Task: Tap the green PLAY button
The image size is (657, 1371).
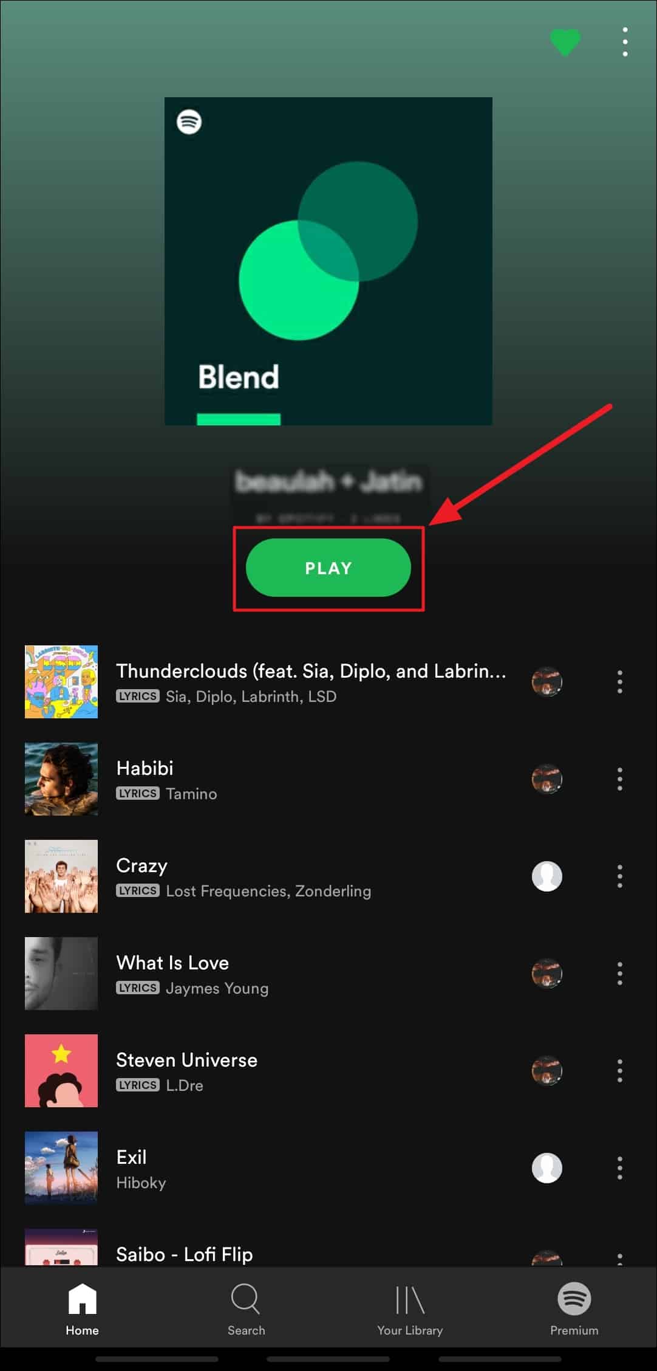Action: click(328, 568)
